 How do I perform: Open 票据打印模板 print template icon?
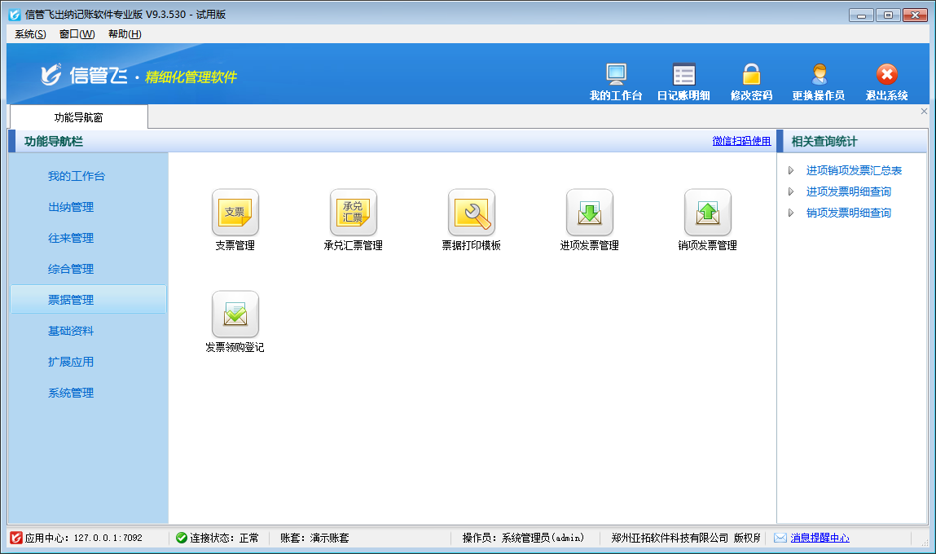(x=471, y=213)
